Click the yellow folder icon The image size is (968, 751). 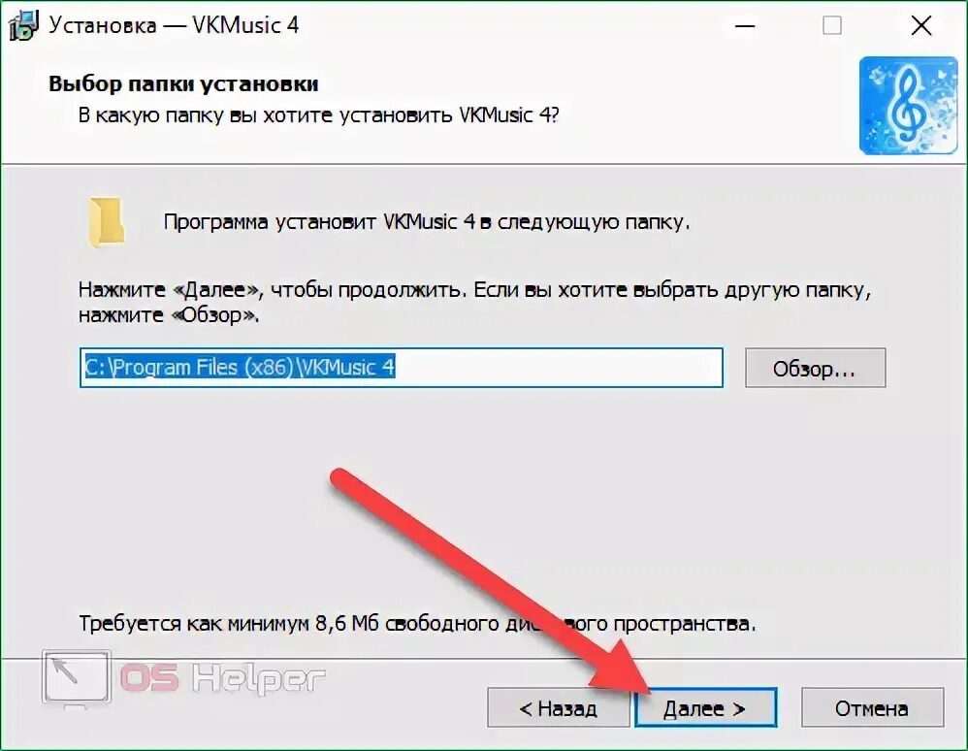point(106,223)
